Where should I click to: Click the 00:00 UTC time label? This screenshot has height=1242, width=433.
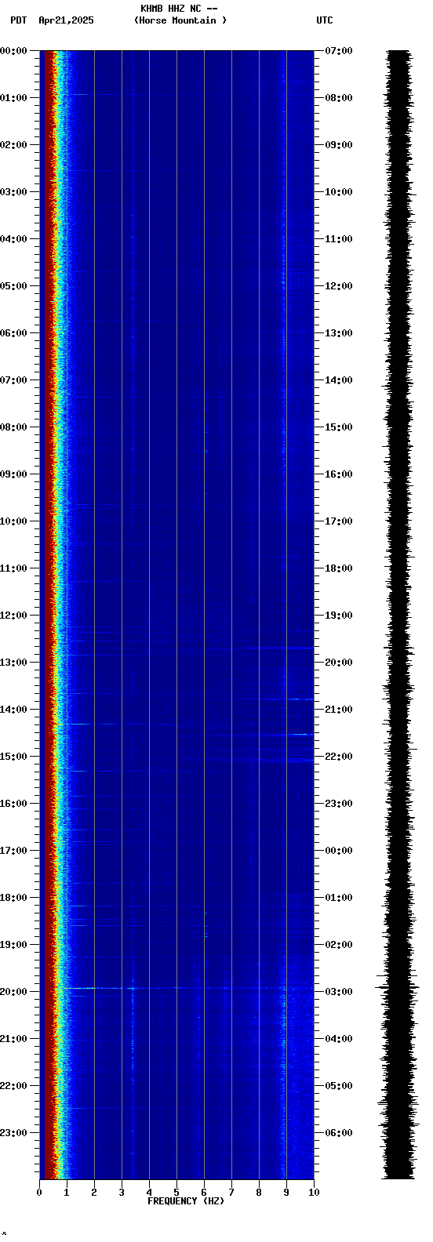pos(339,851)
